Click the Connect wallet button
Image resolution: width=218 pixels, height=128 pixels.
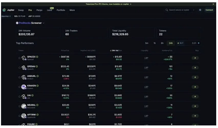(x=209, y=10)
